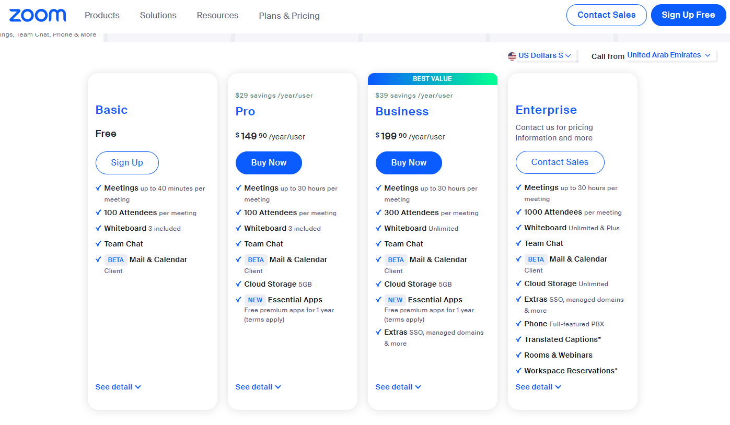
Task: Click Cloud Storage 5GB in Pro plan
Action: point(277,285)
